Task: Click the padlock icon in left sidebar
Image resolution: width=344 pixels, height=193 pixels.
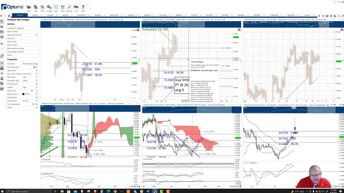Action: pyautogui.click(x=2, y=68)
